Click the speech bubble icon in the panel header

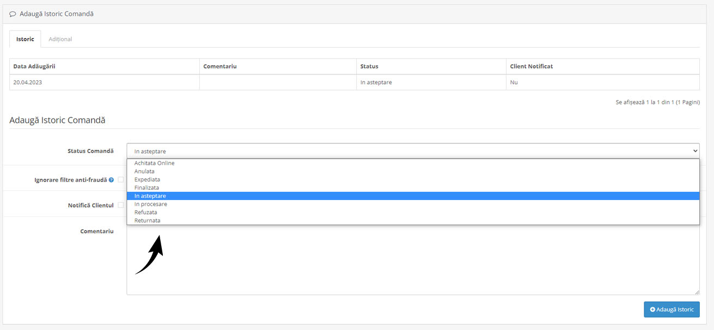[x=13, y=14]
